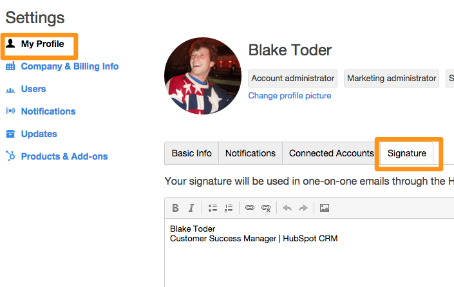
Task: Open the Basic Info tab
Action: click(x=191, y=153)
